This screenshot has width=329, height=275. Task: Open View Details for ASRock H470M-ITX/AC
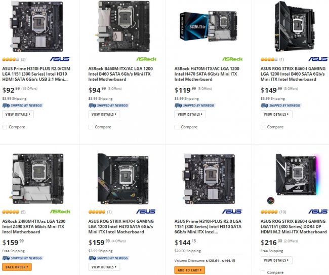coord(190,114)
